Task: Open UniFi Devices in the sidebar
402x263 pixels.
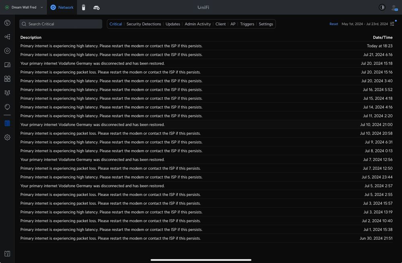Action: point(7,51)
